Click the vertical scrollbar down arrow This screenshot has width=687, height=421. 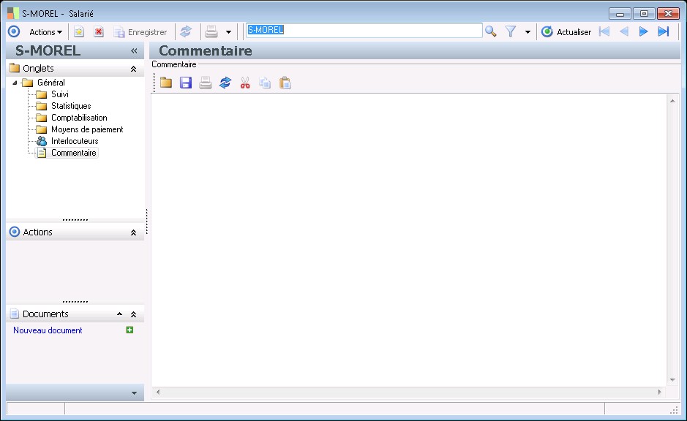click(672, 380)
